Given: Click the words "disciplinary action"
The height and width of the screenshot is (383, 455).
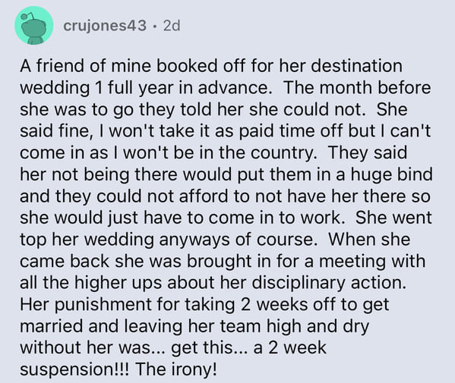Looking at the screenshot, I should (x=329, y=282).
